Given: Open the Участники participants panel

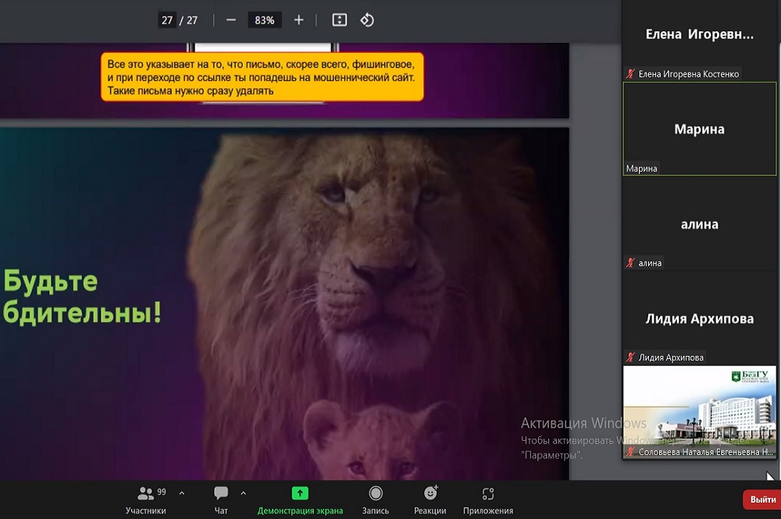Looking at the screenshot, I should [146, 499].
